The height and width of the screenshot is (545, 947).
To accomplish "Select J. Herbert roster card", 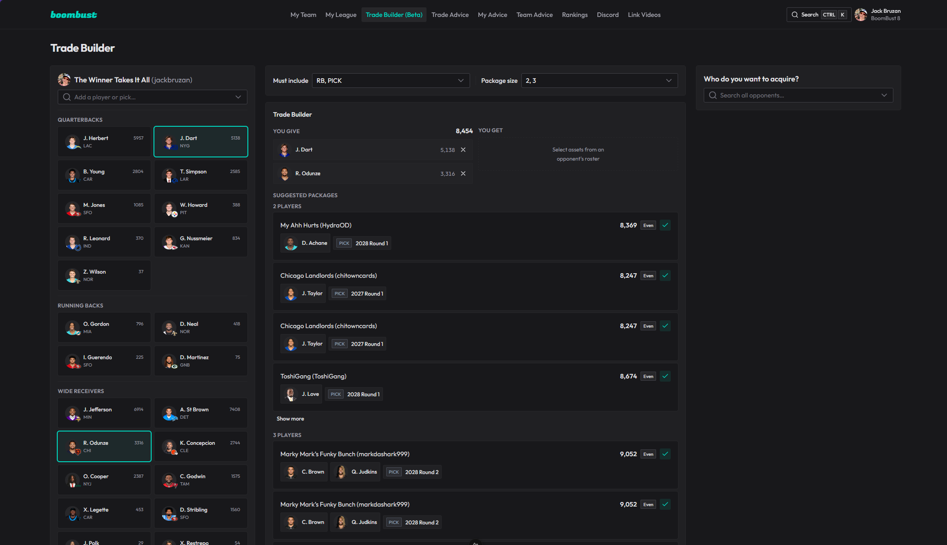I will click(x=104, y=141).
